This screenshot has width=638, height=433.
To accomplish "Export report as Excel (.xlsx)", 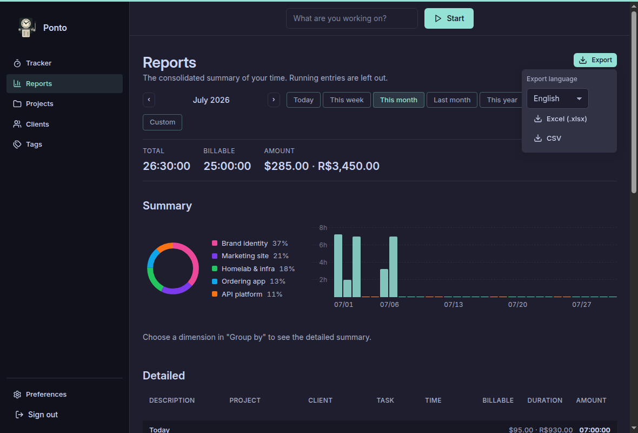I will (569, 119).
